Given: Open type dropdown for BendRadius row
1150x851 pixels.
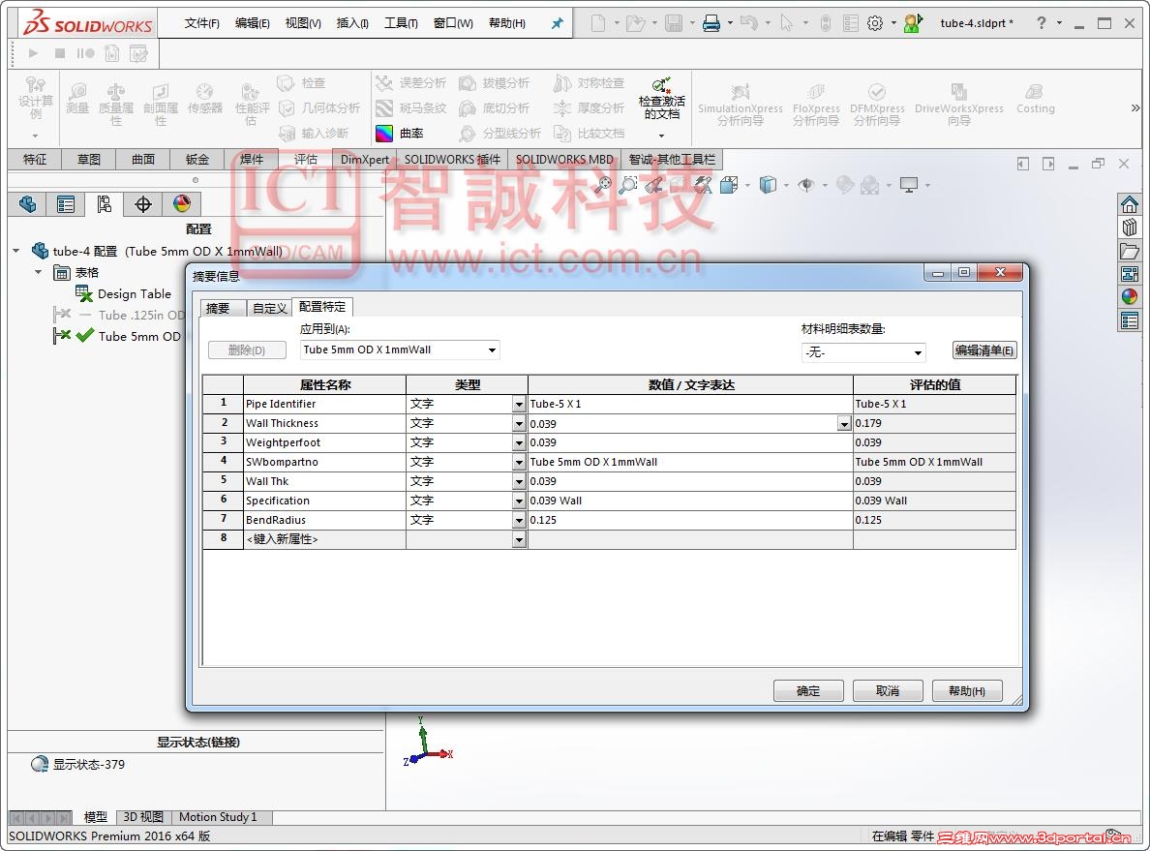Looking at the screenshot, I should [x=519, y=521].
